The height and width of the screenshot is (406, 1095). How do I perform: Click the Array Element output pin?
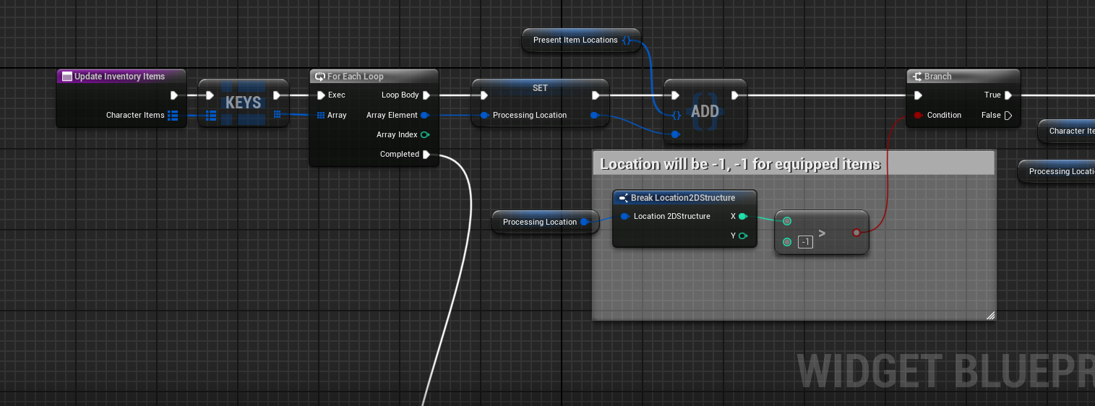pos(425,115)
